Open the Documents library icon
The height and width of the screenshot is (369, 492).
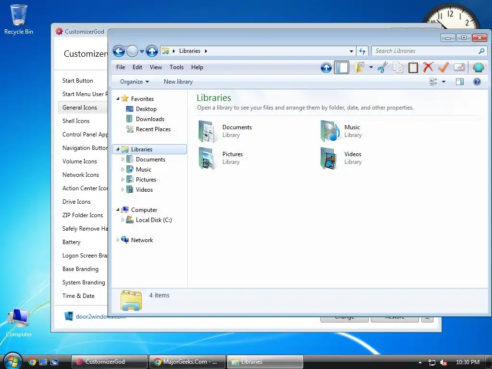207,131
